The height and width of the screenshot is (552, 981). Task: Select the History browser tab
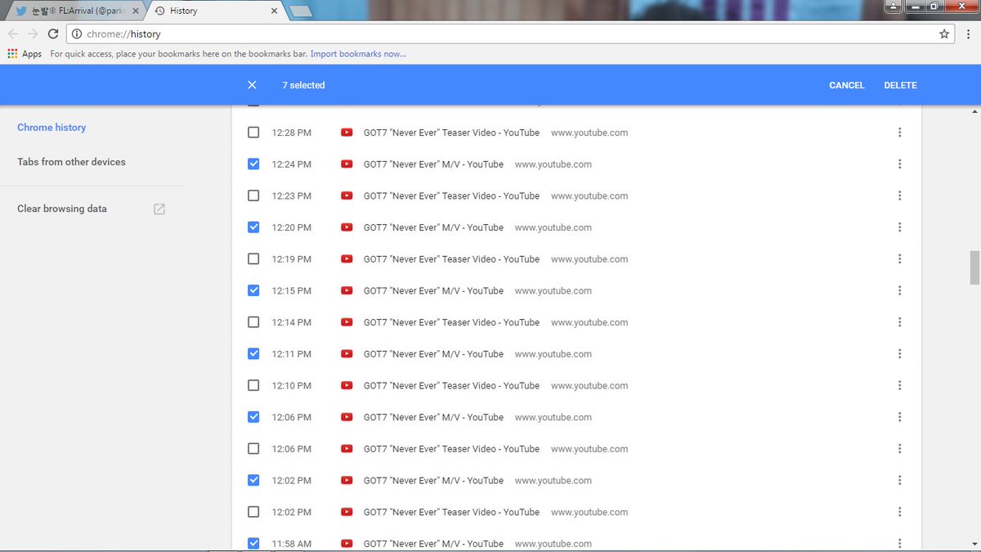point(216,11)
